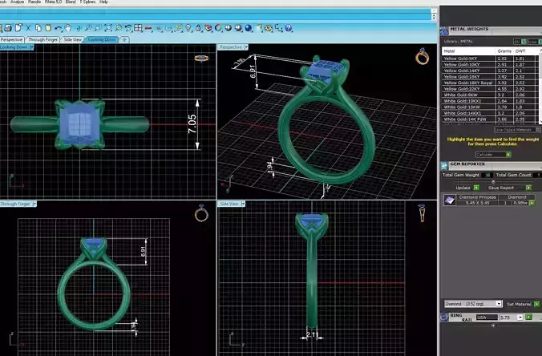Screen dimensions: 542x356
Task: Switch to the Through Finger tab
Action: (42, 40)
